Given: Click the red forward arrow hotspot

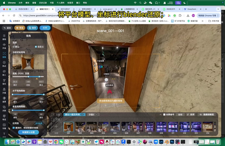Looking at the screenshot, I should 109,92.
